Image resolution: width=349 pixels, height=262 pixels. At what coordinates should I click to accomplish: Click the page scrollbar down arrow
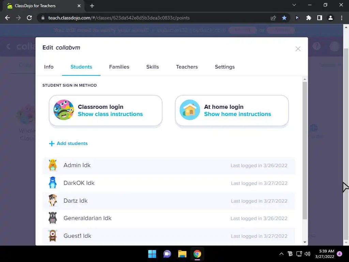[346, 243]
